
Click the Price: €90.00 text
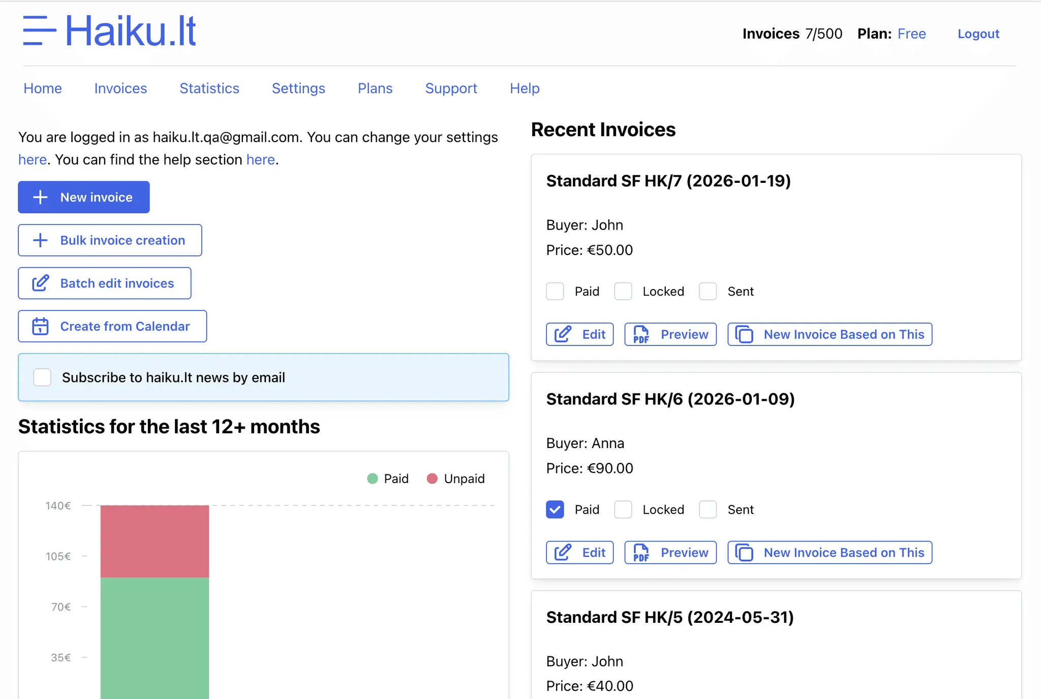pyautogui.click(x=590, y=468)
